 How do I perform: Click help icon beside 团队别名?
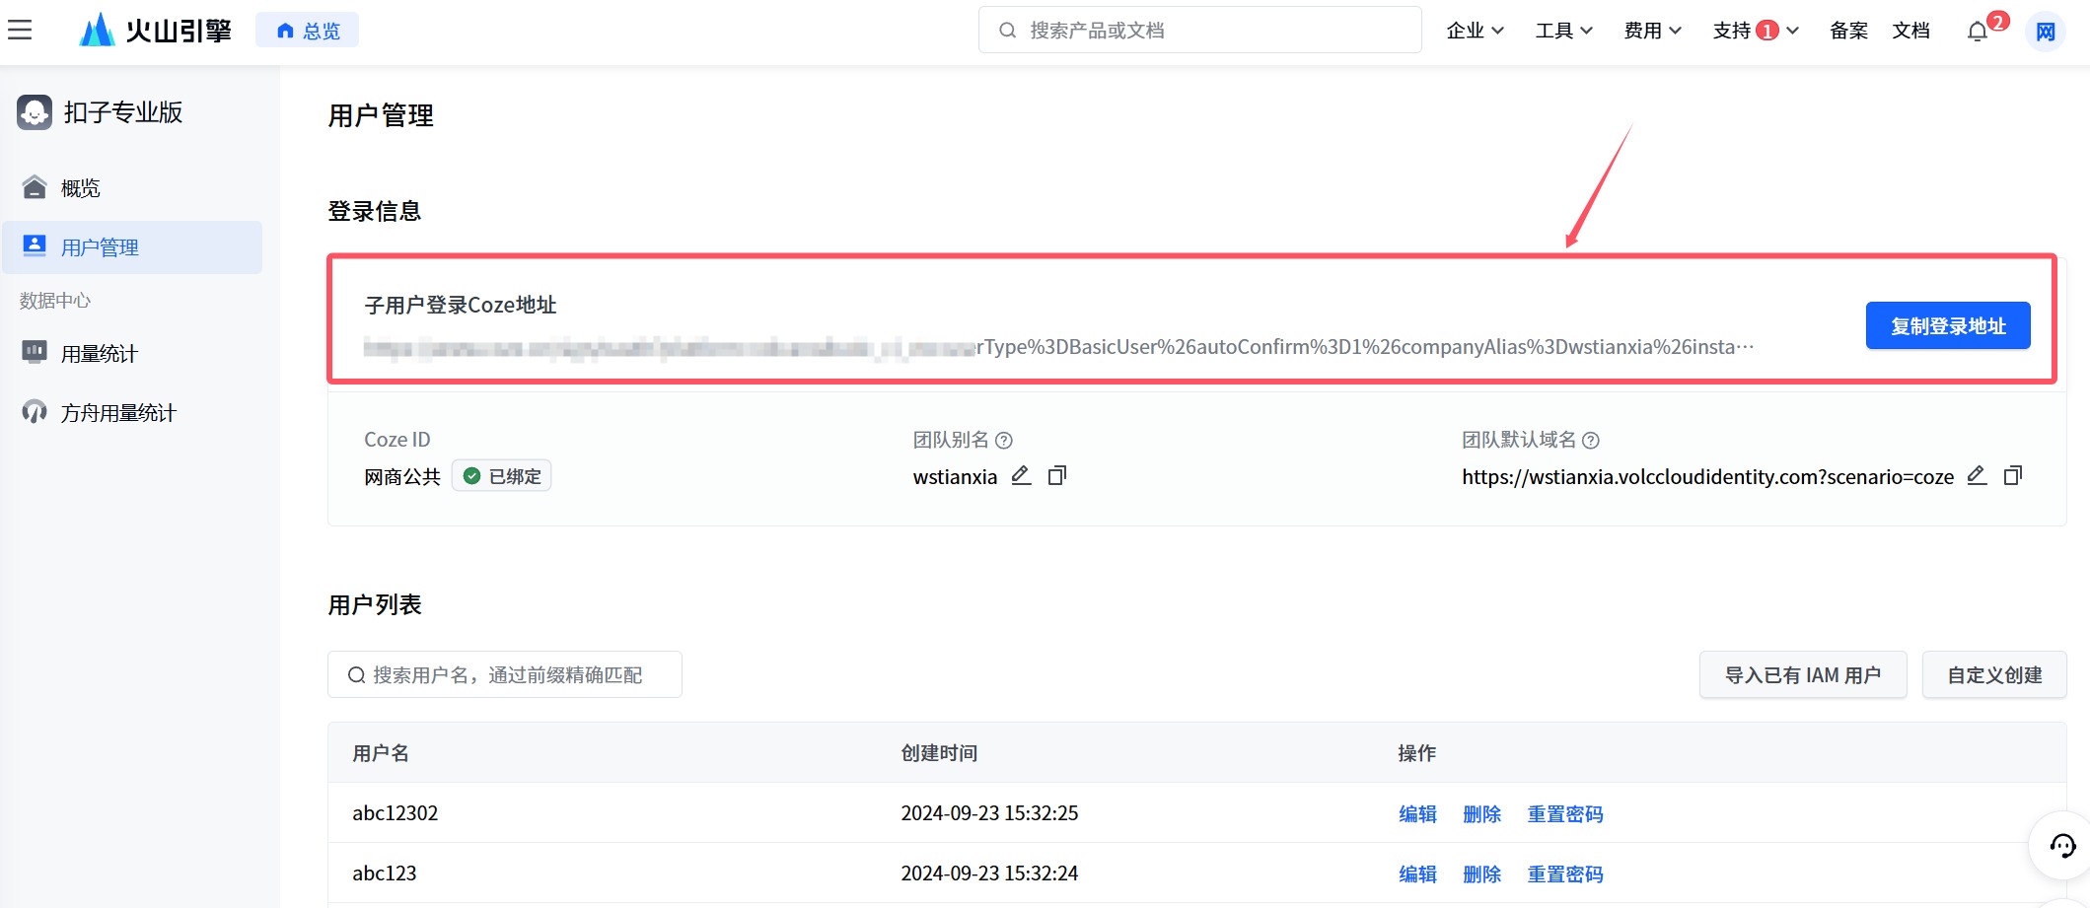coord(1004,440)
